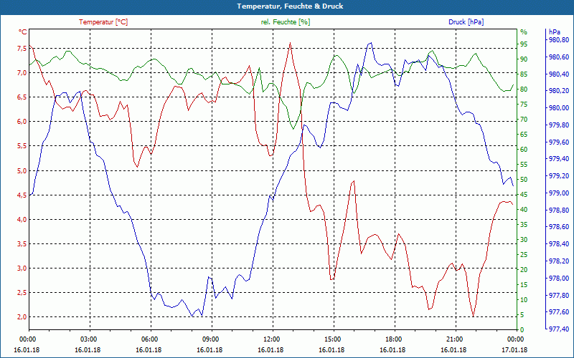The image size is (574, 358).
Task: Select the green 'rel. Feuchte [%]' legend label
Action: 286,22
